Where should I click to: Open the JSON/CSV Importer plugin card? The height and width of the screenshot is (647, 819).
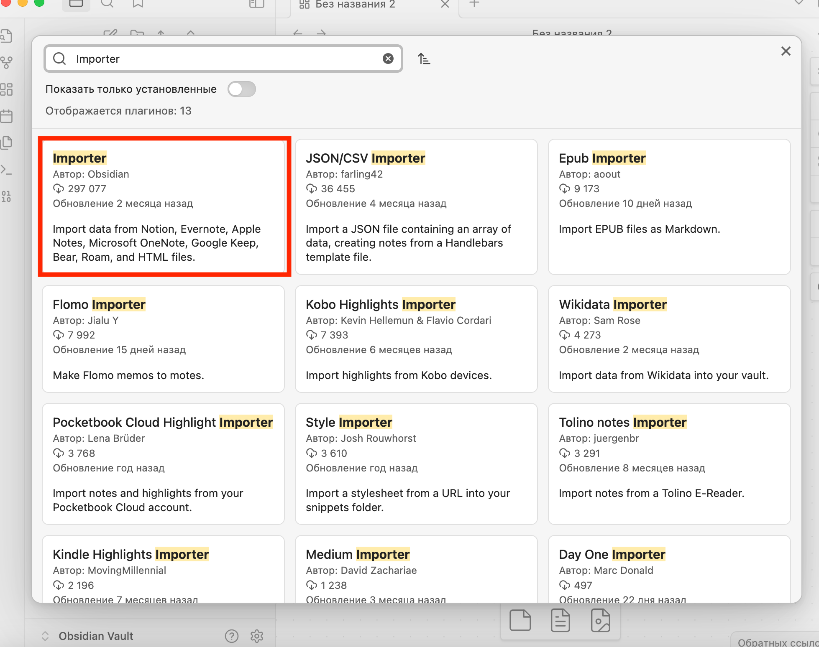[416, 207]
